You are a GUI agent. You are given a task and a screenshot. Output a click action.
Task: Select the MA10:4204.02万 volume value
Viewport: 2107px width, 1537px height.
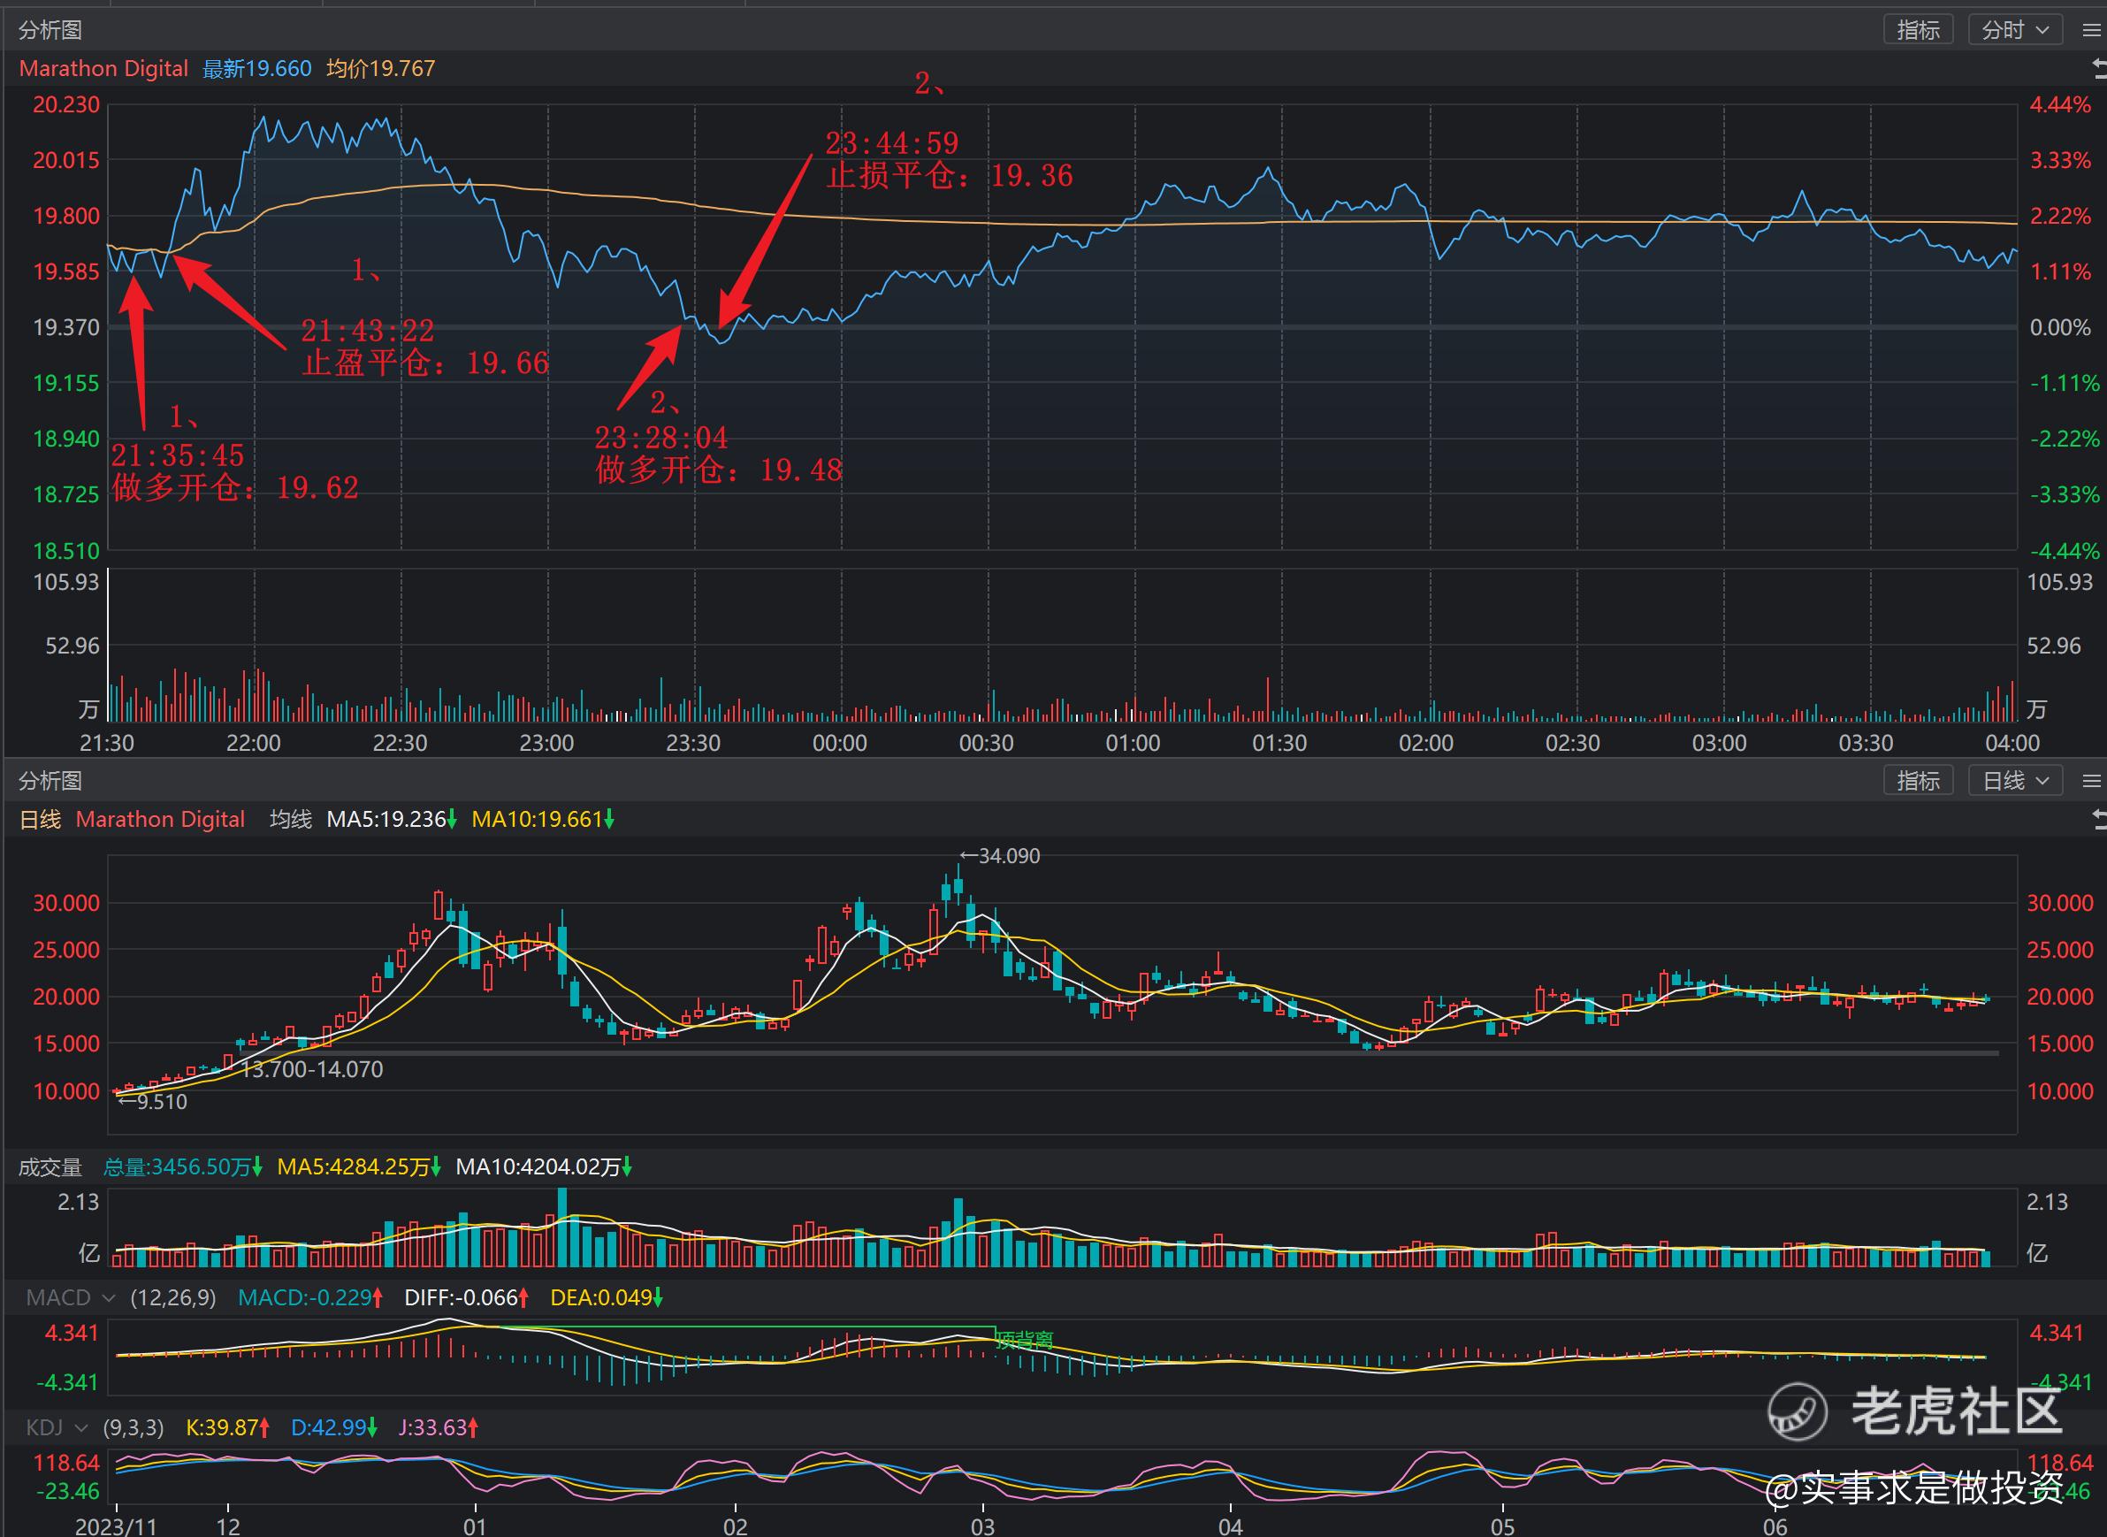(543, 1166)
